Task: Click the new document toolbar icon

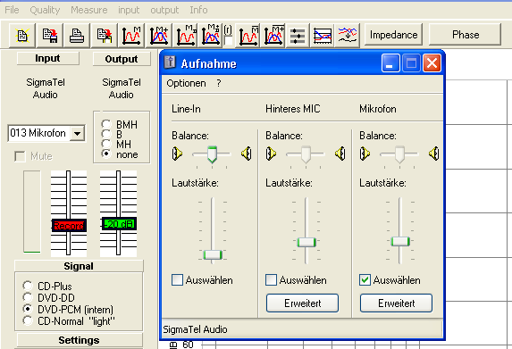Action: pyautogui.click(x=22, y=35)
